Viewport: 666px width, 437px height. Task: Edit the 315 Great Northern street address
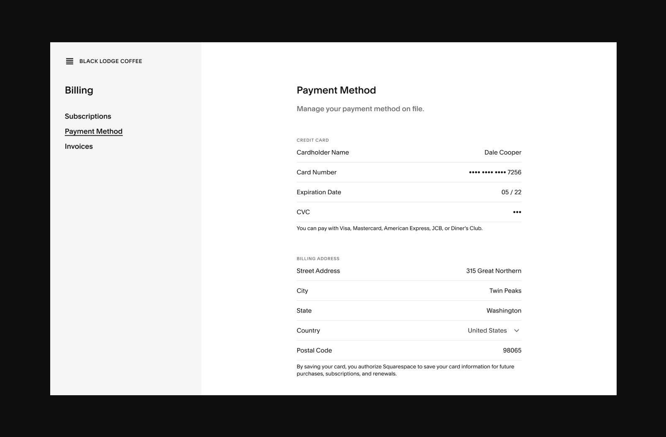tap(494, 271)
